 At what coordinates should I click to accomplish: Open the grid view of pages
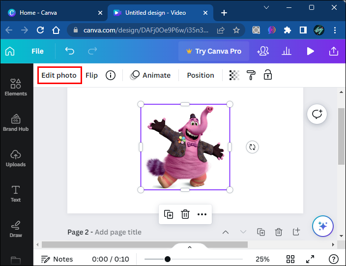pyautogui.click(x=290, y=259)
